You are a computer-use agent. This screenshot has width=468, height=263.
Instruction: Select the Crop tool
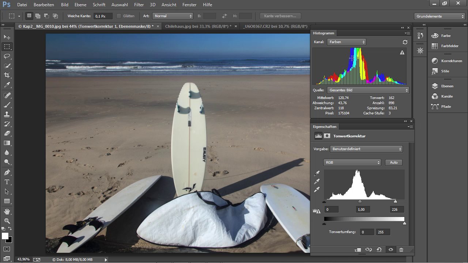click(7, 75)
